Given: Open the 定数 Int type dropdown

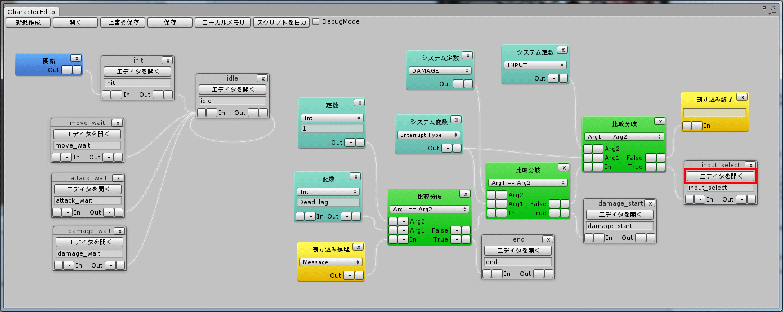Looking at the screenshot, I should tap(332, 118).
